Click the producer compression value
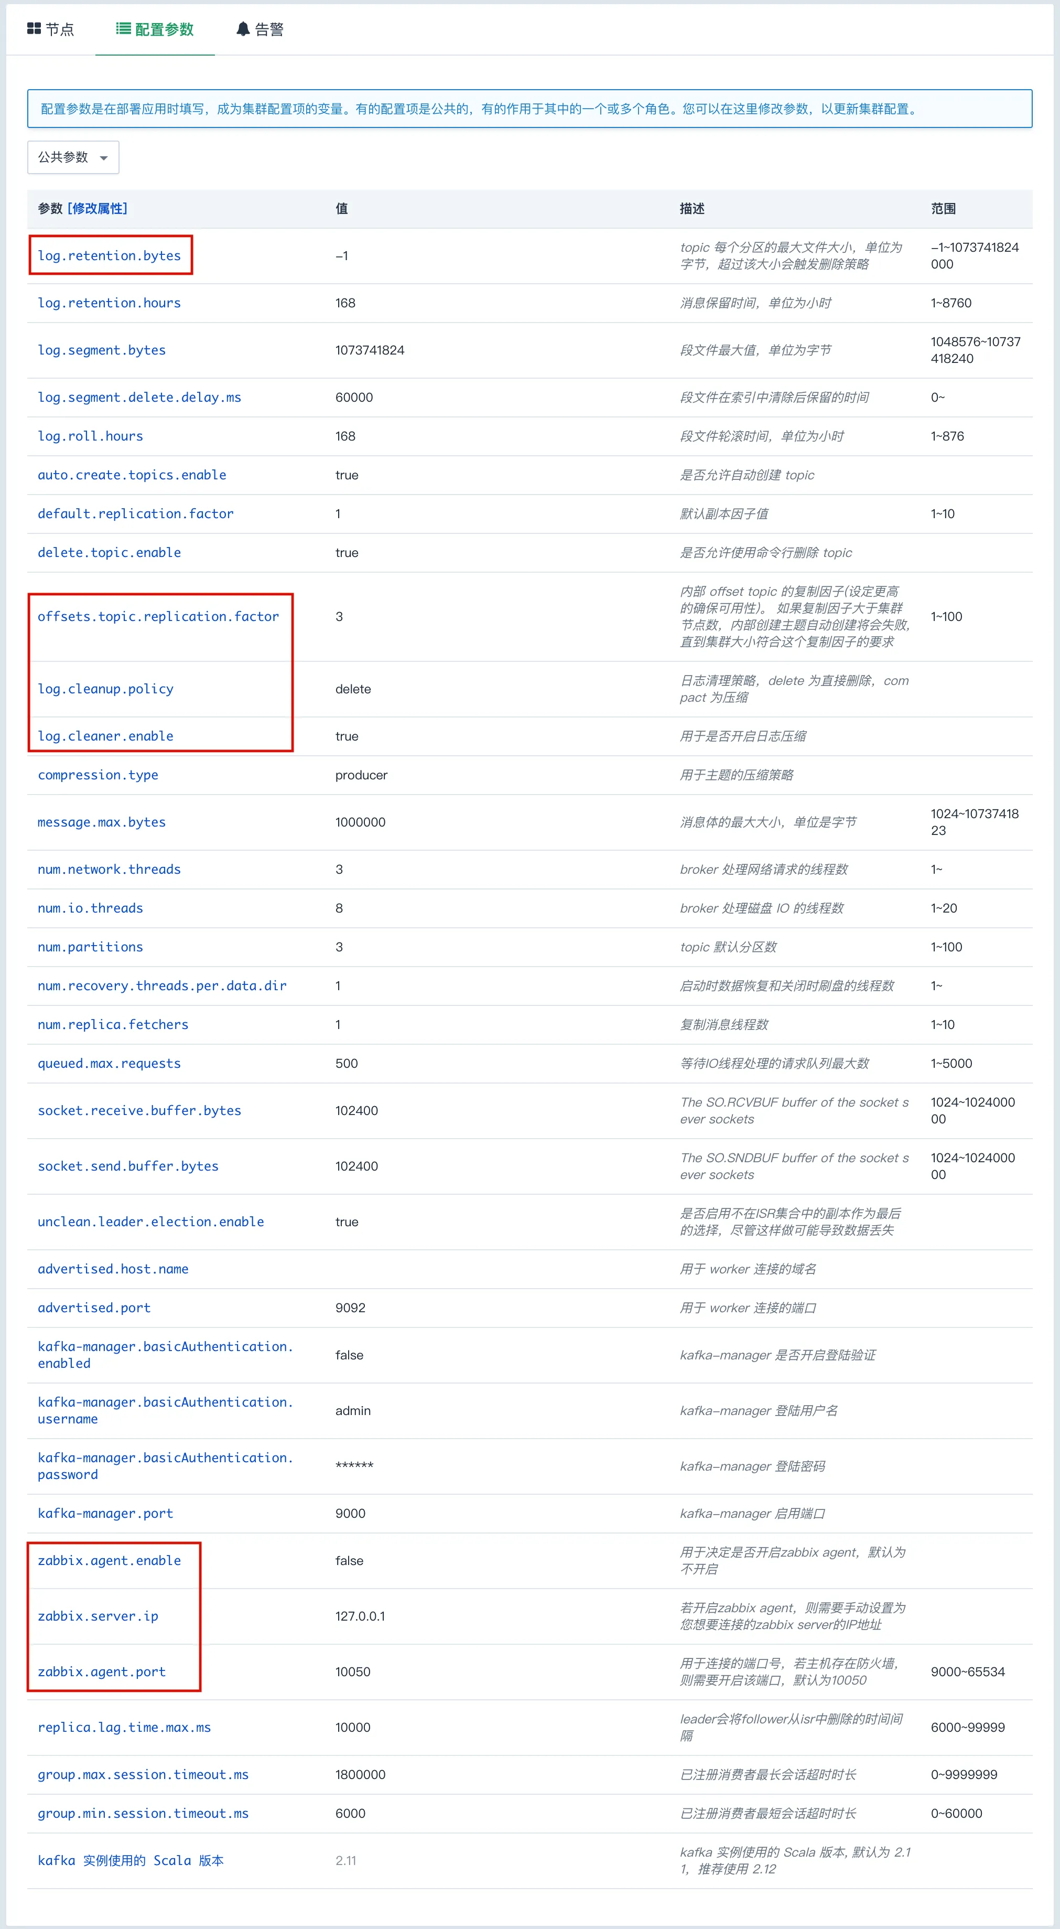Screen dimensions: 1060x1929 click(x=362, y=775)
